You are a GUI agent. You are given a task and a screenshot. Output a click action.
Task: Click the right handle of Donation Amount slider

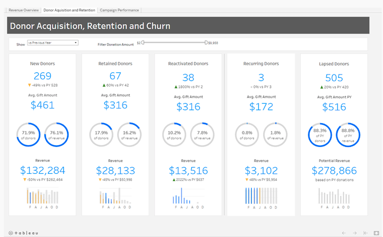click(206, 42)
